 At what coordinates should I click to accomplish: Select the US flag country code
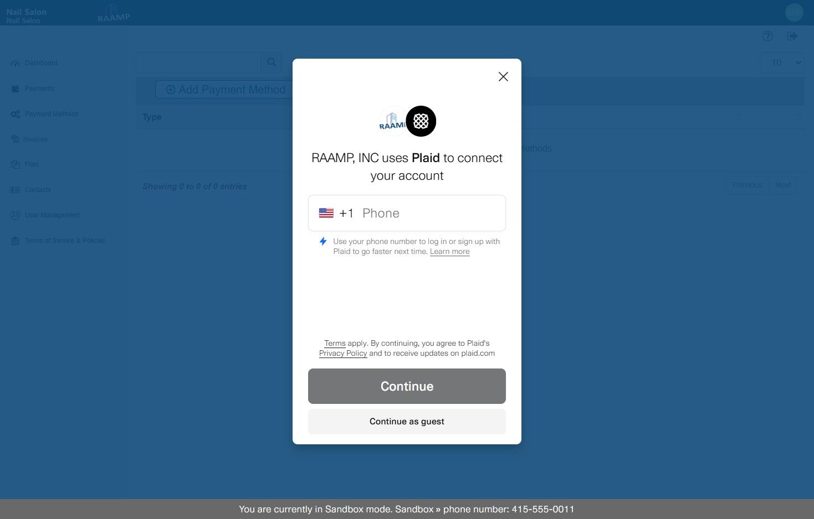click(326, 213)
